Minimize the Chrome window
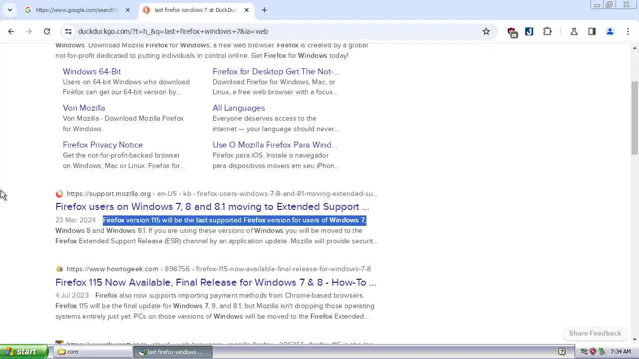 click(597, 5)
